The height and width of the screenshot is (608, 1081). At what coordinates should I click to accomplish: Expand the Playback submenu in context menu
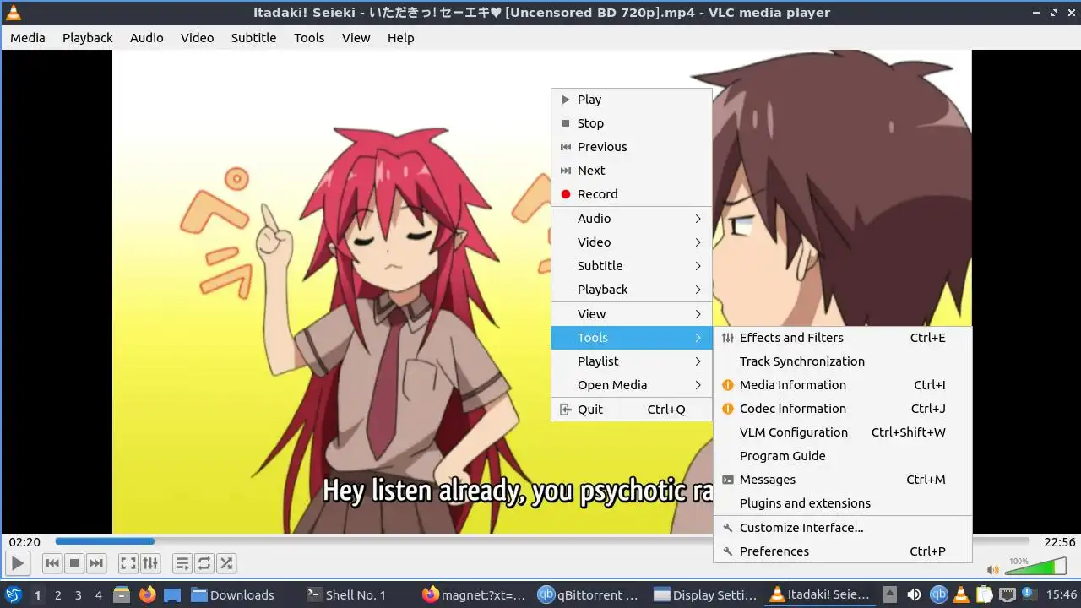(632, 290)
